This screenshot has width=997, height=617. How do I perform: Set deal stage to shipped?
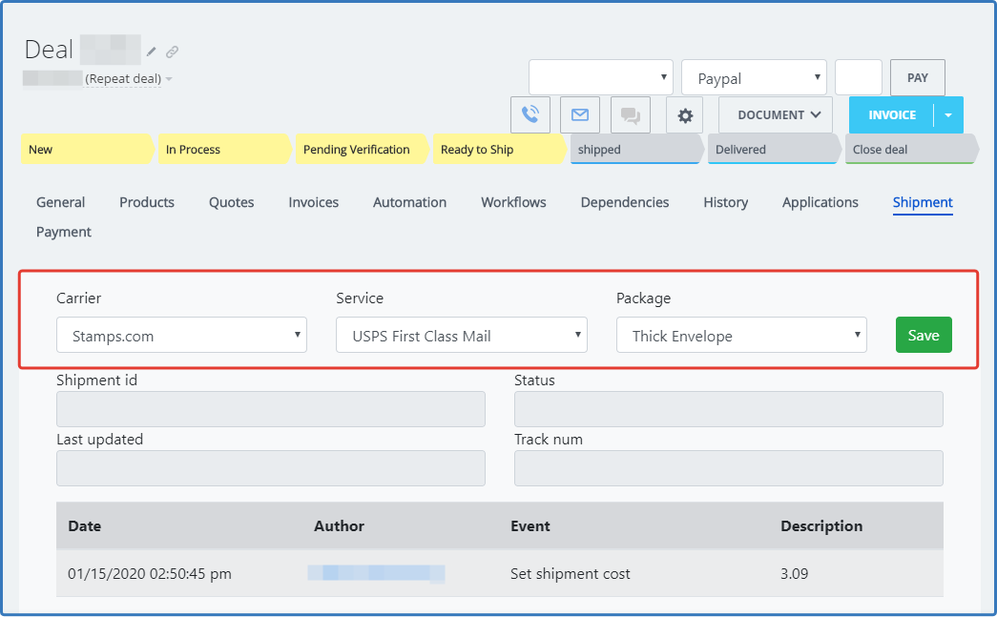(x=636, y=150)
